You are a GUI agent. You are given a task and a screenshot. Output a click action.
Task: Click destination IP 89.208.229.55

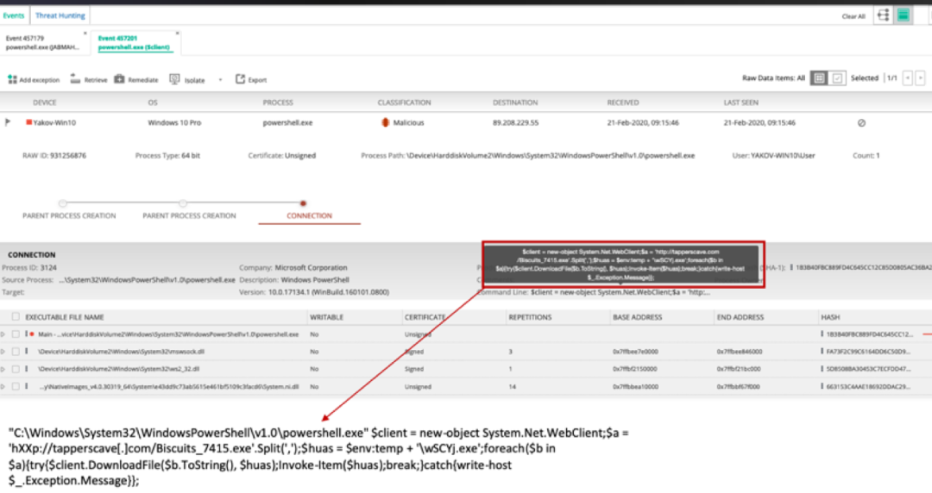[x=515, y=123]
